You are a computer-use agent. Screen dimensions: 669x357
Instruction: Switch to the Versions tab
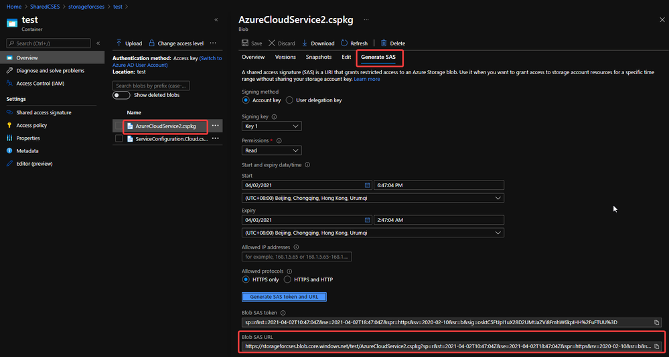(285, 57)
